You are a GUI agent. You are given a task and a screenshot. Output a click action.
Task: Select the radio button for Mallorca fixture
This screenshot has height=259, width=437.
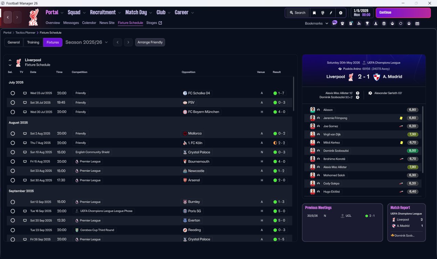(13, 134)
